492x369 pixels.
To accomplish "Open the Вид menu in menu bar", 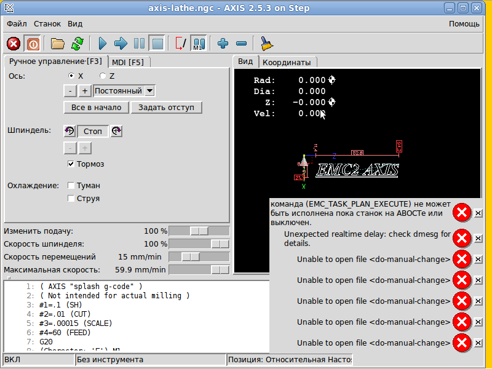I will (75, 24).
